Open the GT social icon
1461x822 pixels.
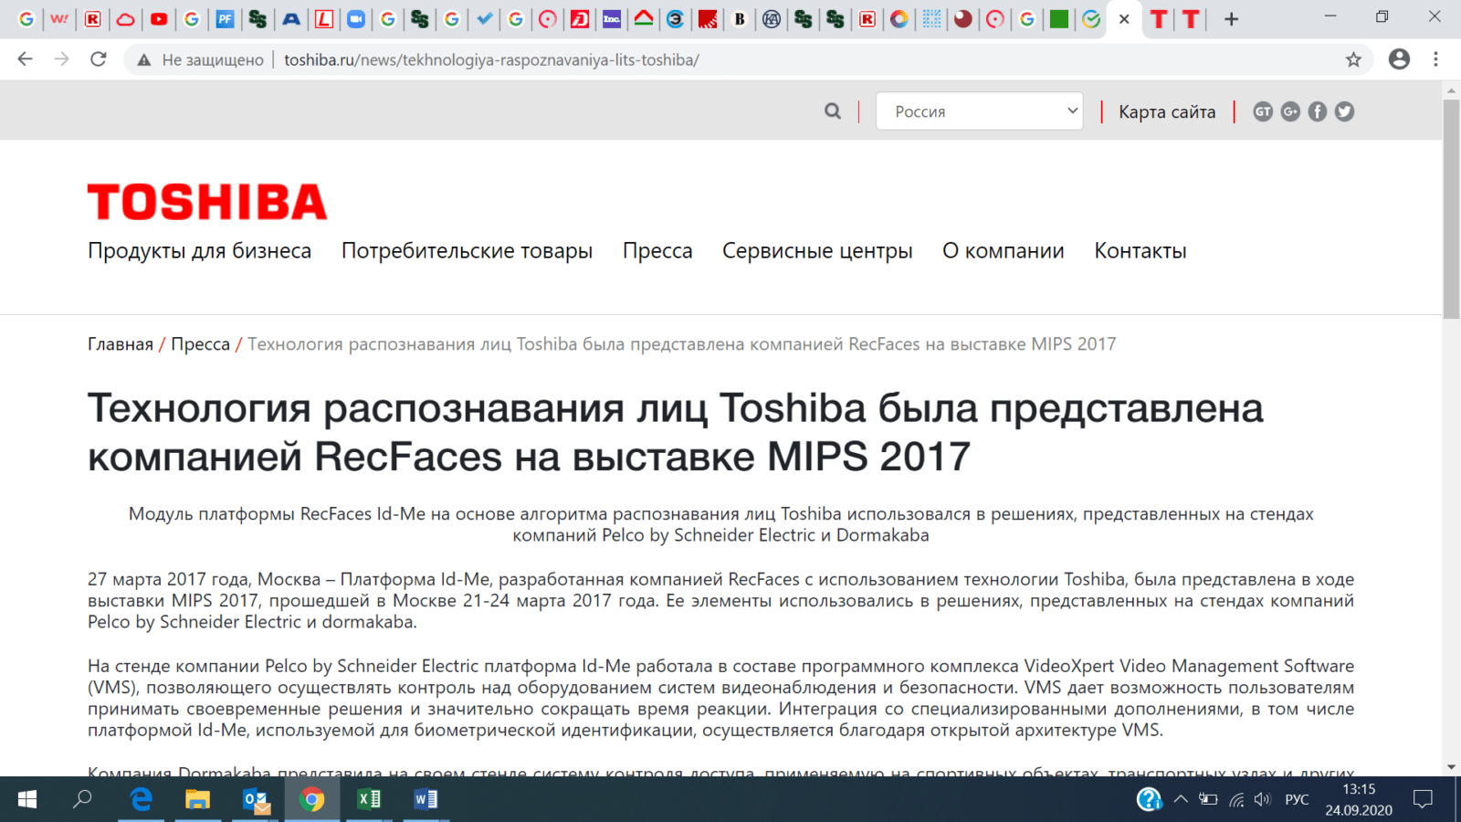pyautogui.click(x=1263, y=111)
